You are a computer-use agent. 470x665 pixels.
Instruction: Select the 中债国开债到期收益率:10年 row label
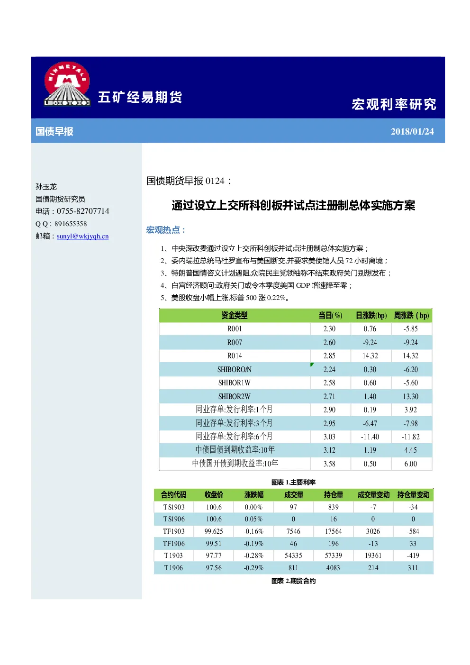pyautogui.click(x=235, y=464)
